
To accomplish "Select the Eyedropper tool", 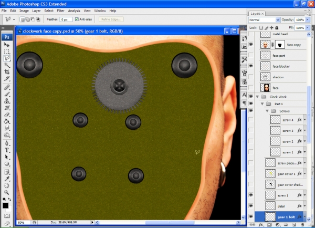I will tap(7, 179).
